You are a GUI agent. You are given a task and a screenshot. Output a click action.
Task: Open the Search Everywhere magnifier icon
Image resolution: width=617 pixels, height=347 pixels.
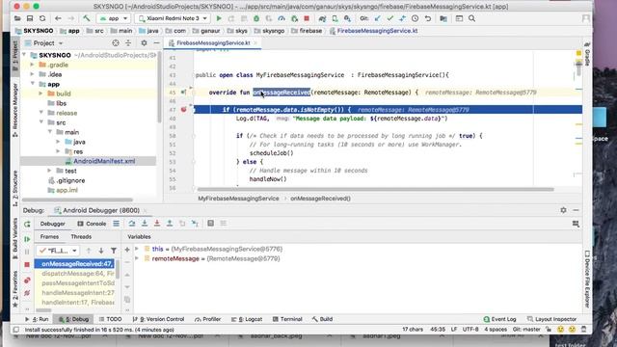pos(471,18)
